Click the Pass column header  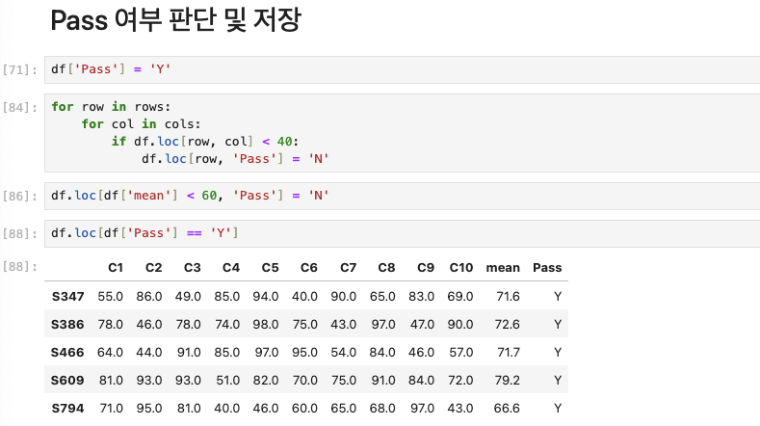[x=547, y=268]
